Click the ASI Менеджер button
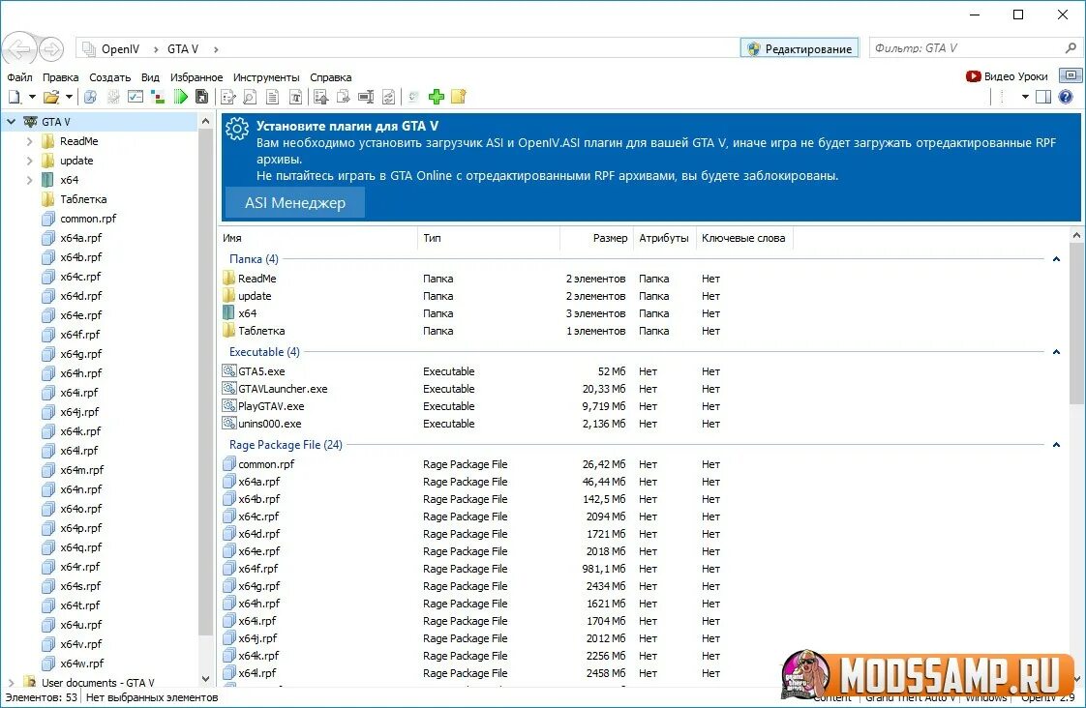The height and width of the screenshot is (708, 1086). pos(295,203)
